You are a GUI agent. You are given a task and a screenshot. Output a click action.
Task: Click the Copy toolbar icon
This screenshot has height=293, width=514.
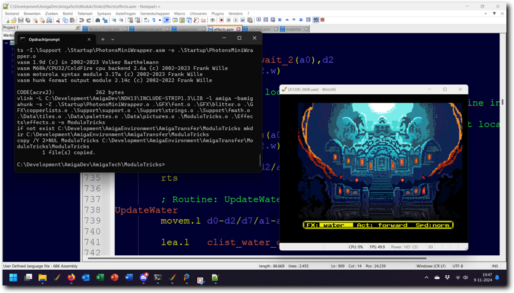coord(65,20)
